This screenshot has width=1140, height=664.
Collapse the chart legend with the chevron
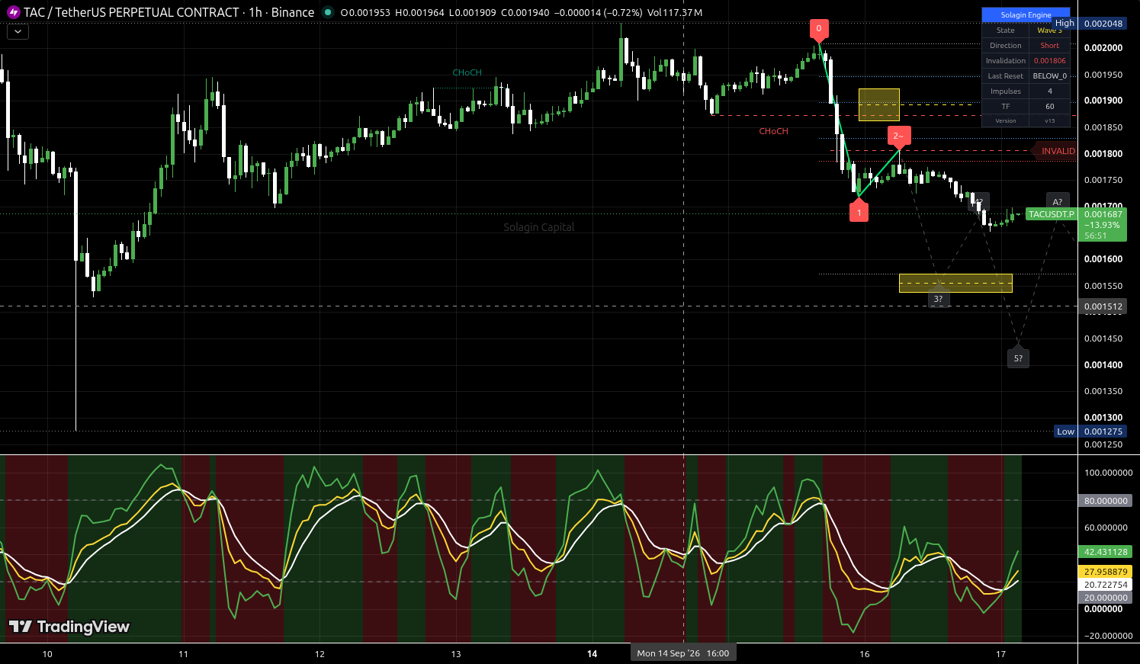(x=18, y=32)
